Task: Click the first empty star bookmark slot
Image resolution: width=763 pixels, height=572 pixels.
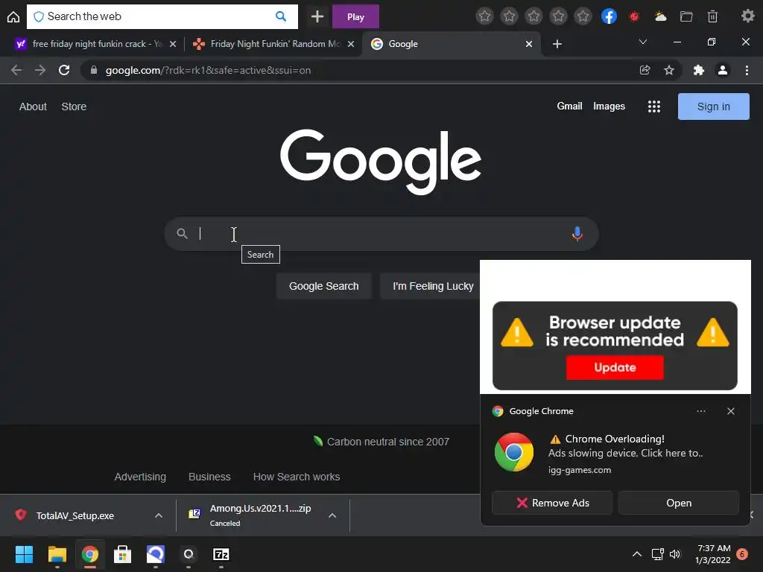Action: 484,16
